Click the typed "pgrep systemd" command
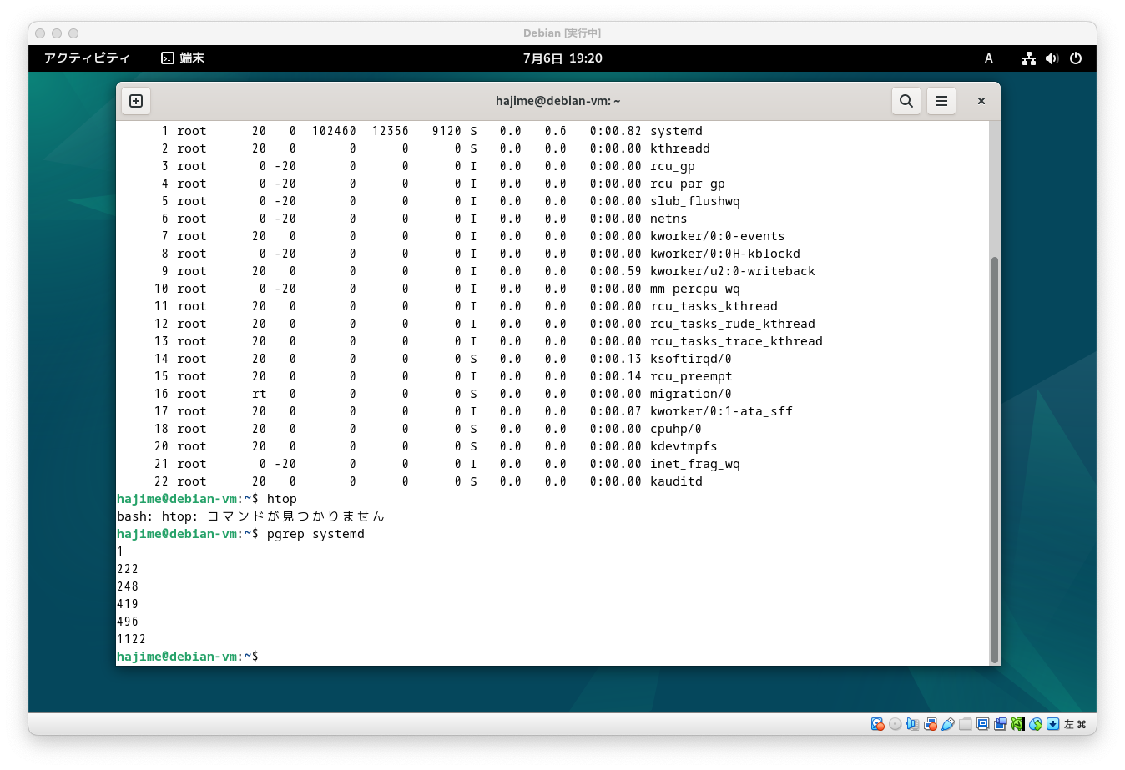Image resolution: width=1125 pixels, height=770 pixels. pos(315,534)
